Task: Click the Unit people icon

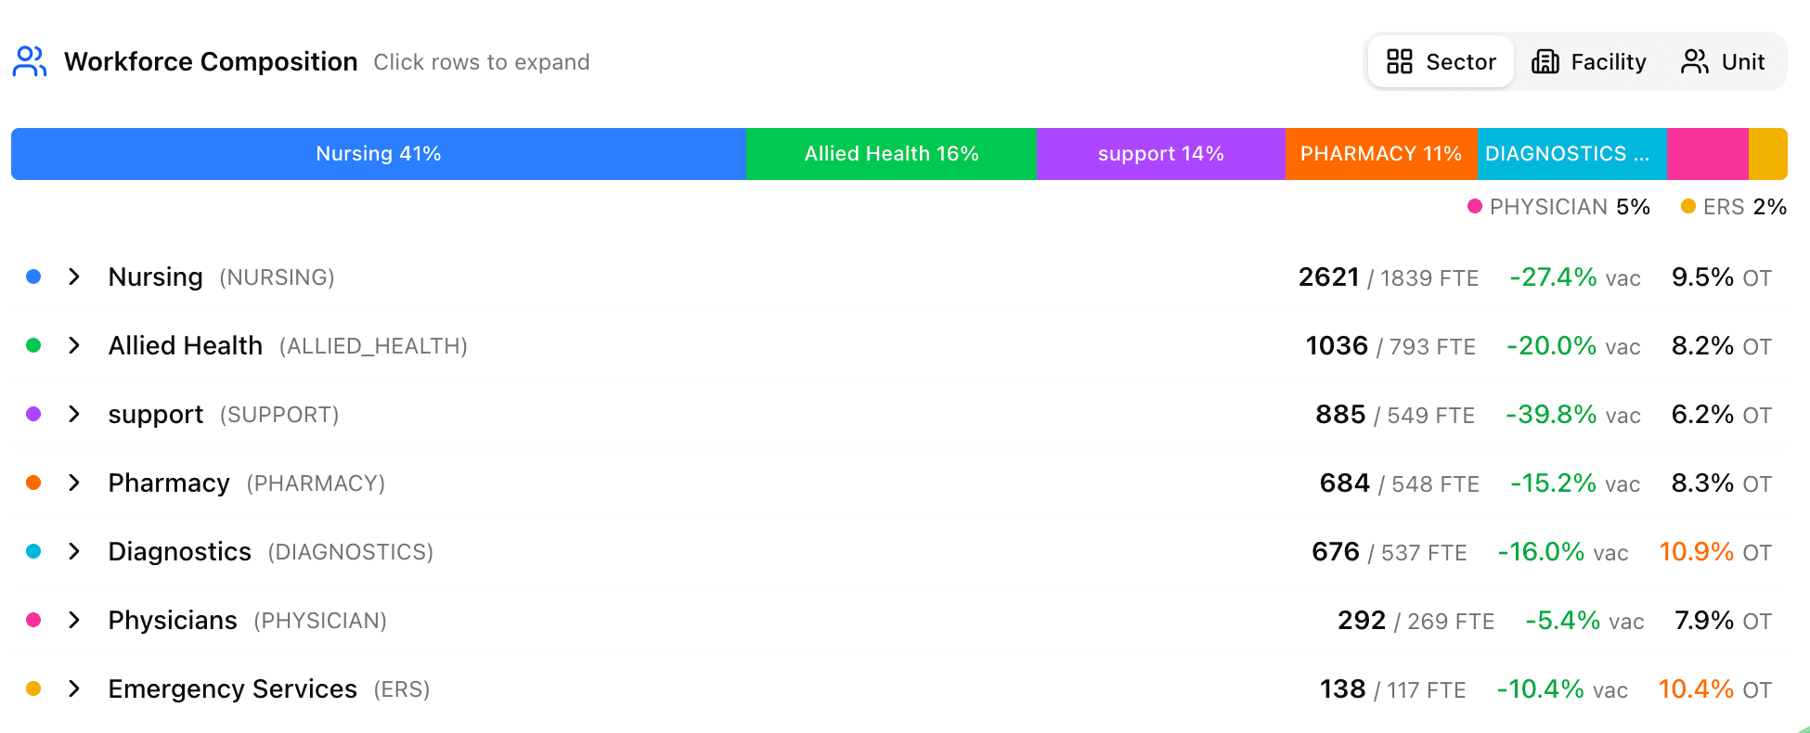Action: (1695, 61)
